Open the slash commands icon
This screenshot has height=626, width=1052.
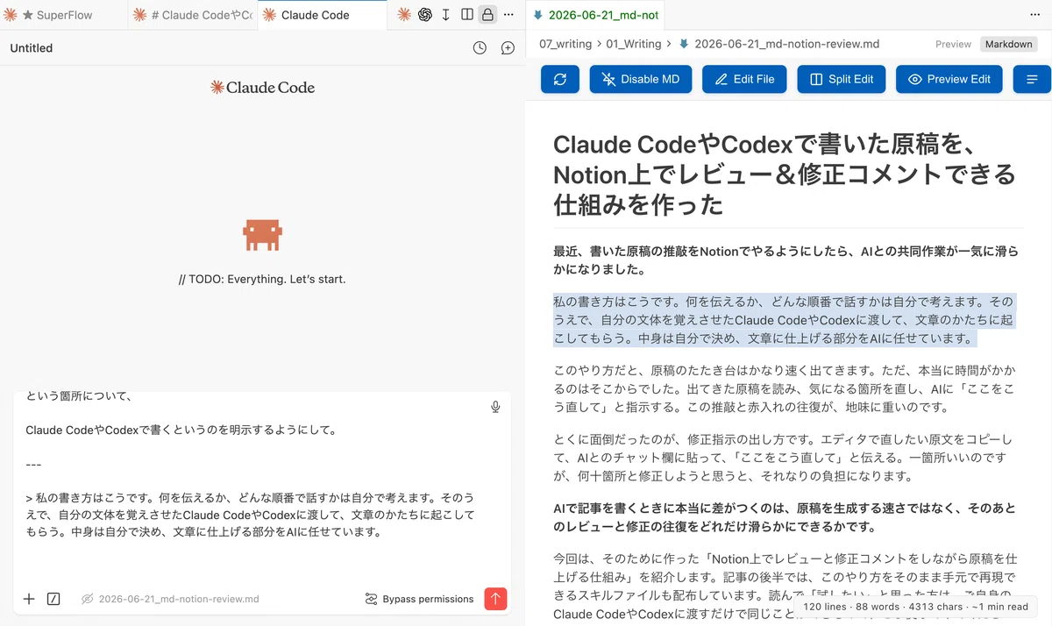(x=53, y=599)
